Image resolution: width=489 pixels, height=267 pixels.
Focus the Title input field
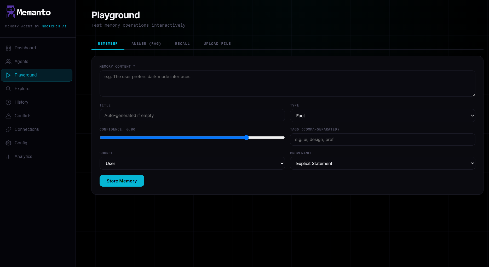192,115
